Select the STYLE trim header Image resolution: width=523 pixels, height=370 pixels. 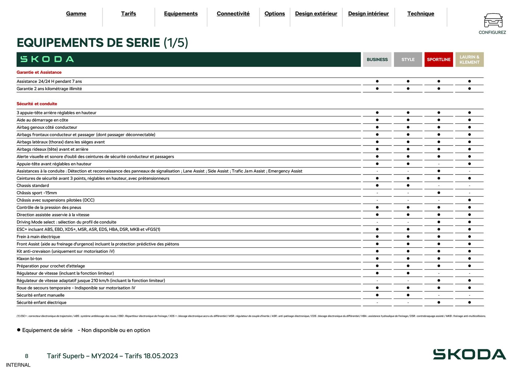click(408, 60)
